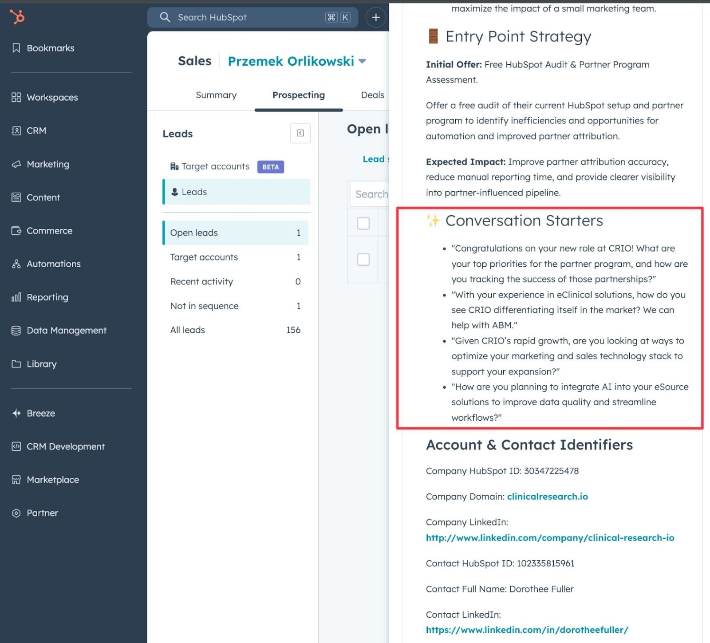Select the Open leads filter
710x643 pixels.
click(x=236, y=233)
